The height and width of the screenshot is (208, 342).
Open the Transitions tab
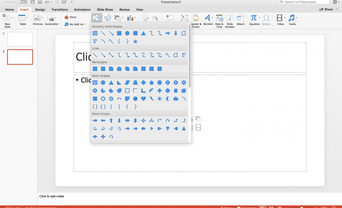point(60,10)
